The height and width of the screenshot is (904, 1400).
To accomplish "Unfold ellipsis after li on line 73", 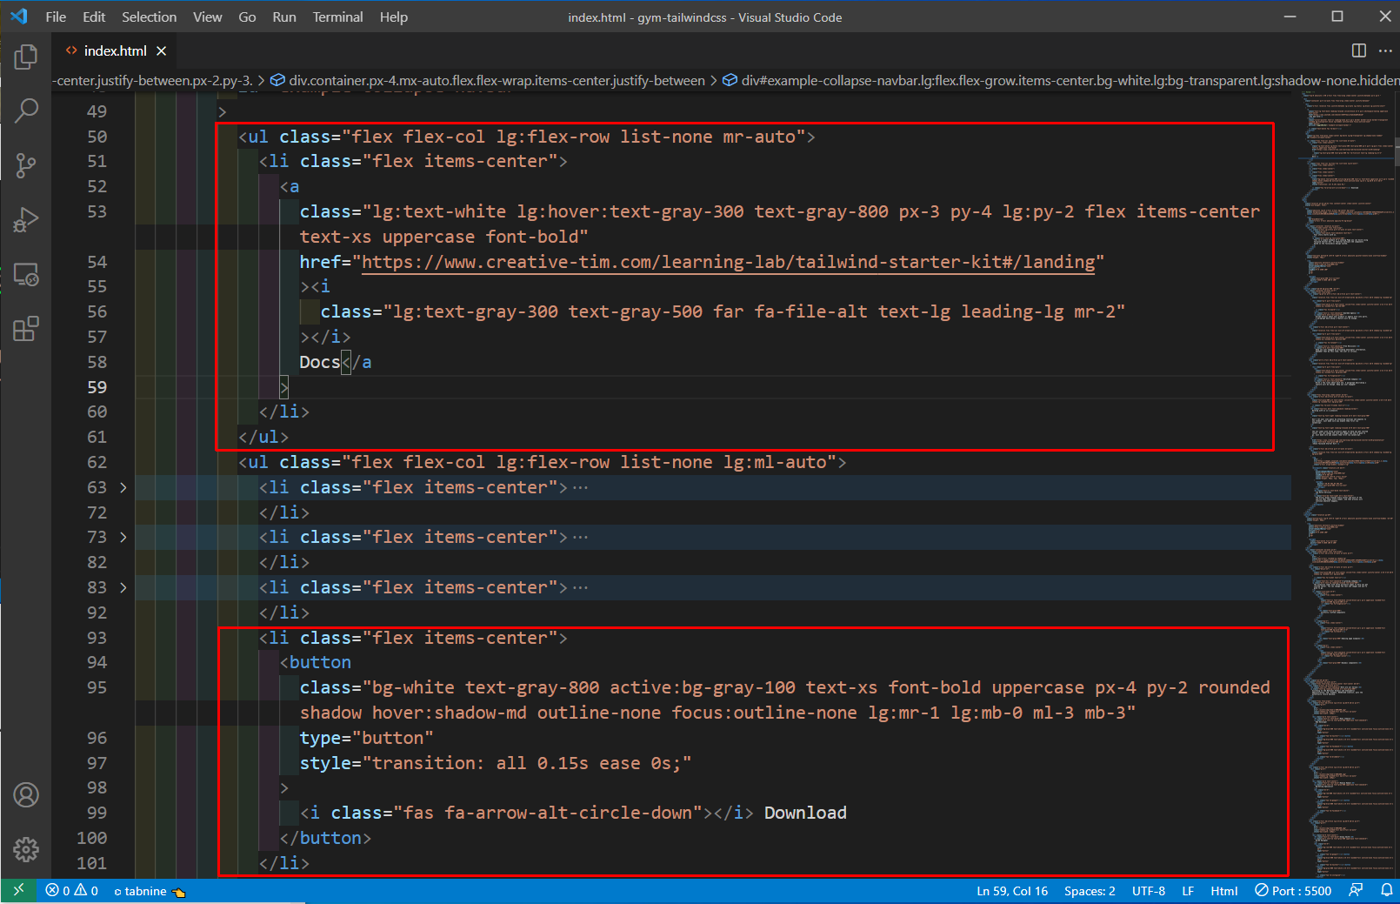I will [581, 538].
